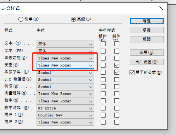Open font dropdown for 文本(FE)
This screenshot has height=135, width=176.
65,51
